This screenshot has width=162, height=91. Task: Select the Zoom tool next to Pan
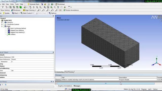(37, 7)
